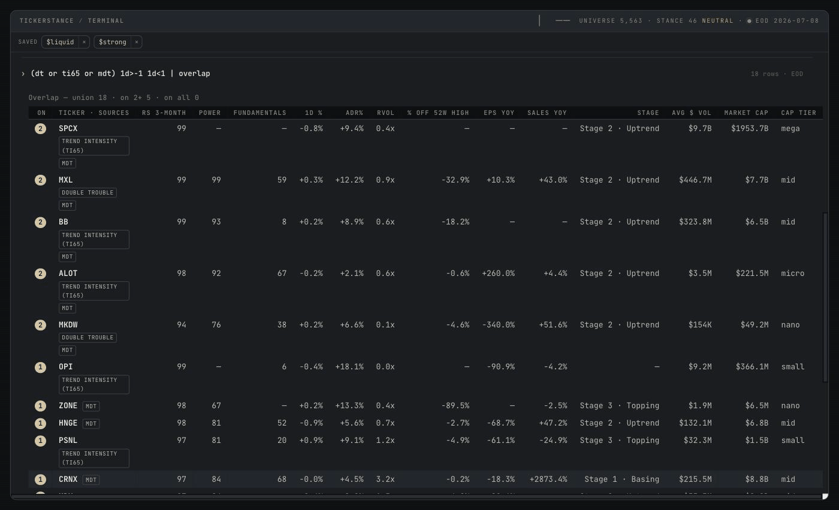
Task: Apply the $liquid saved filter chip
Action: point(61,42)
